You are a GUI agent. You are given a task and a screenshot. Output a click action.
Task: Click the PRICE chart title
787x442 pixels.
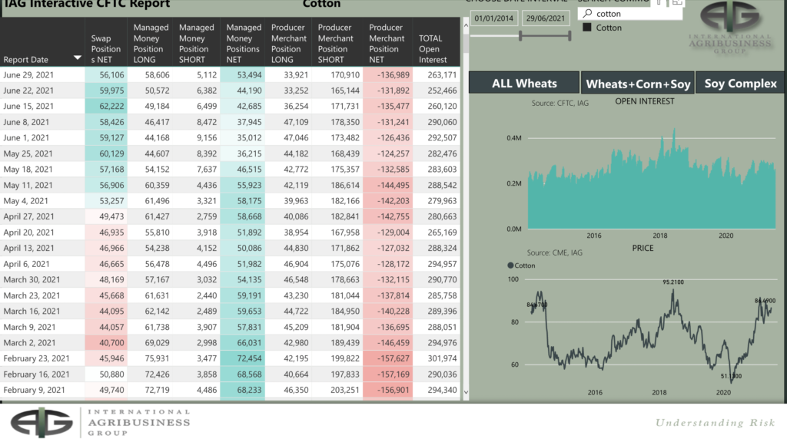643,248
